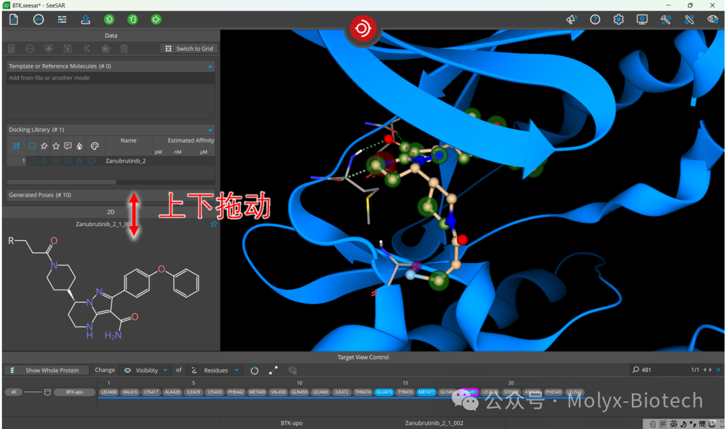Select the BTK-apo tab in the bottom bar
Image resolution: width=726 pixels, height=429 pixels.
(291, 423)
